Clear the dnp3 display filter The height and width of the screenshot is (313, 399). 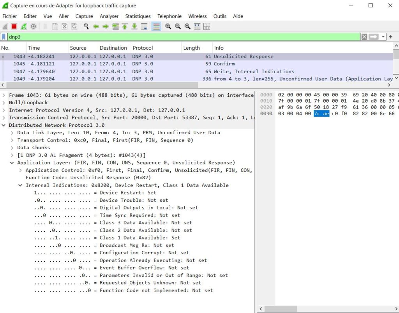[364, 37]
